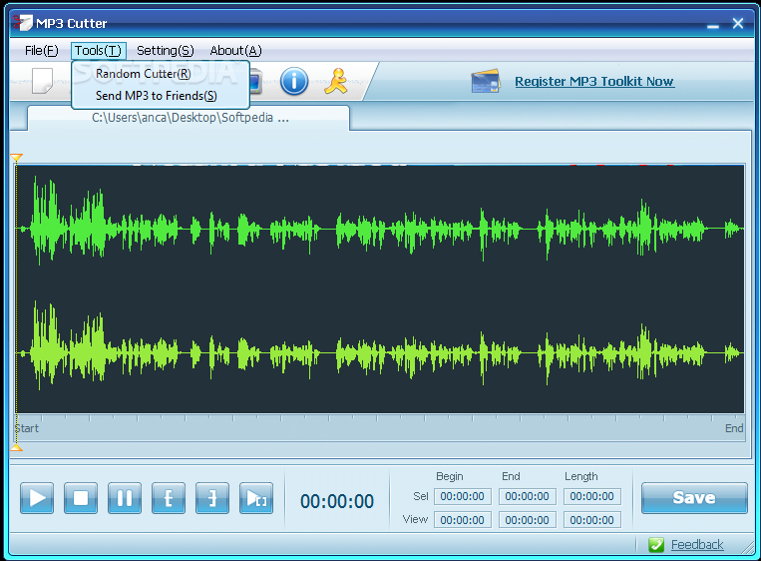Play the selection with play-selection button
The image size is (761, 561).
[256, 498]
